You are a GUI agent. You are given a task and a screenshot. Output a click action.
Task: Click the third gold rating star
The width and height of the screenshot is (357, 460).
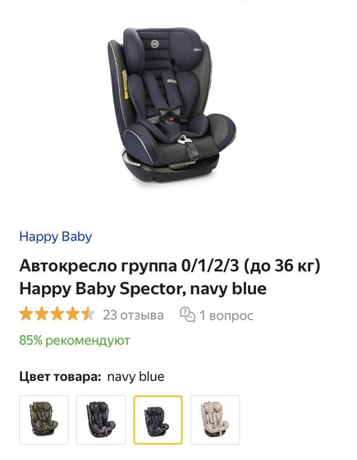[57, 314]
